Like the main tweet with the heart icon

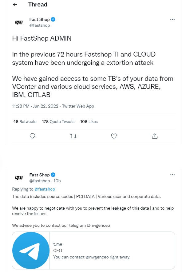pos(114,136)
